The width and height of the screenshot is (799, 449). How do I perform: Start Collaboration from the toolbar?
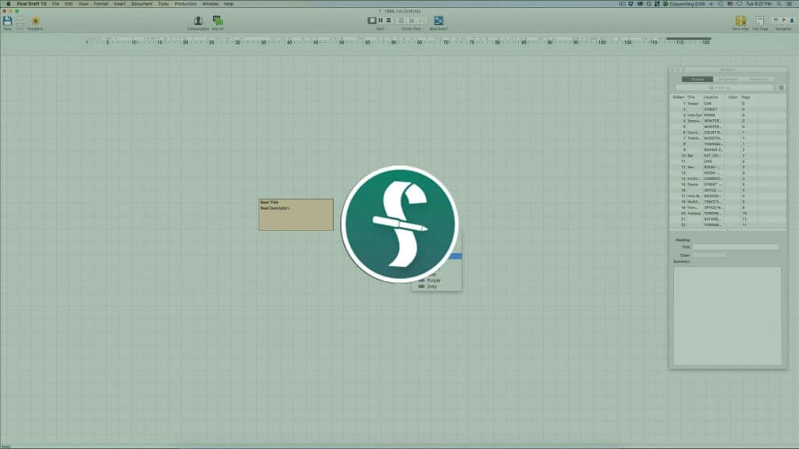pyautogui.click(x=197, y=21)
